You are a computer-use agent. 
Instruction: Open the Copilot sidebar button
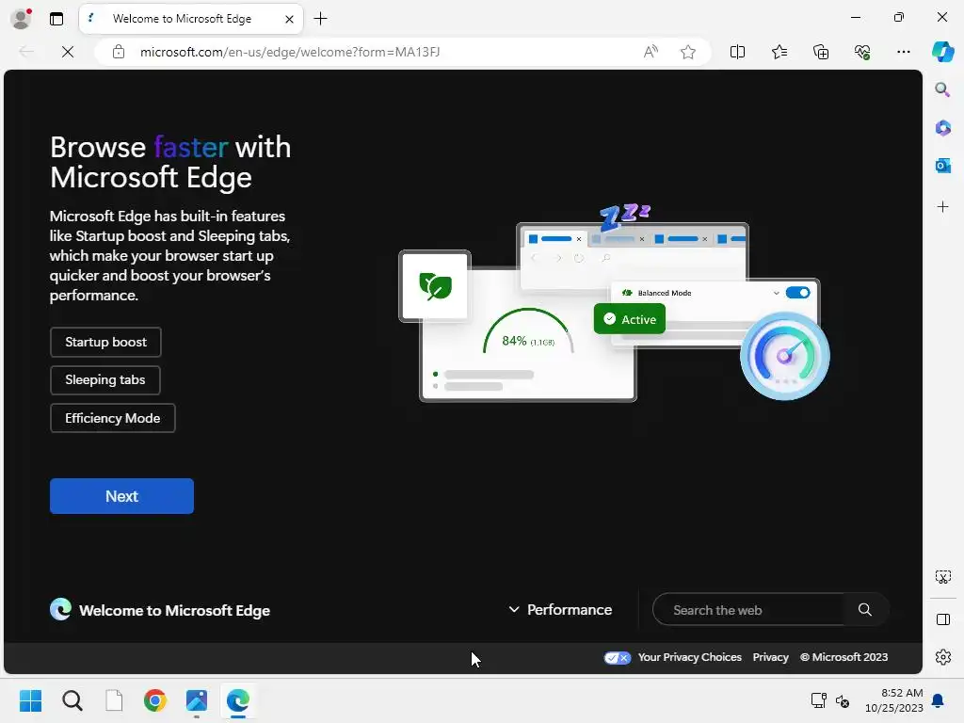943,52
